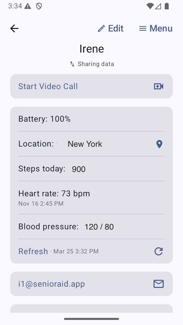Tap the circular refresh arrow icon
Screen dimensions: 183x325
[159, 251]
